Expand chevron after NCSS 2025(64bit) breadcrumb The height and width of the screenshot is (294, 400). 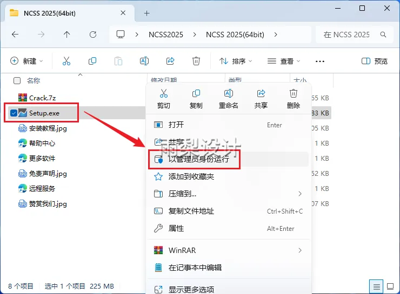click(x=276, y=35)
